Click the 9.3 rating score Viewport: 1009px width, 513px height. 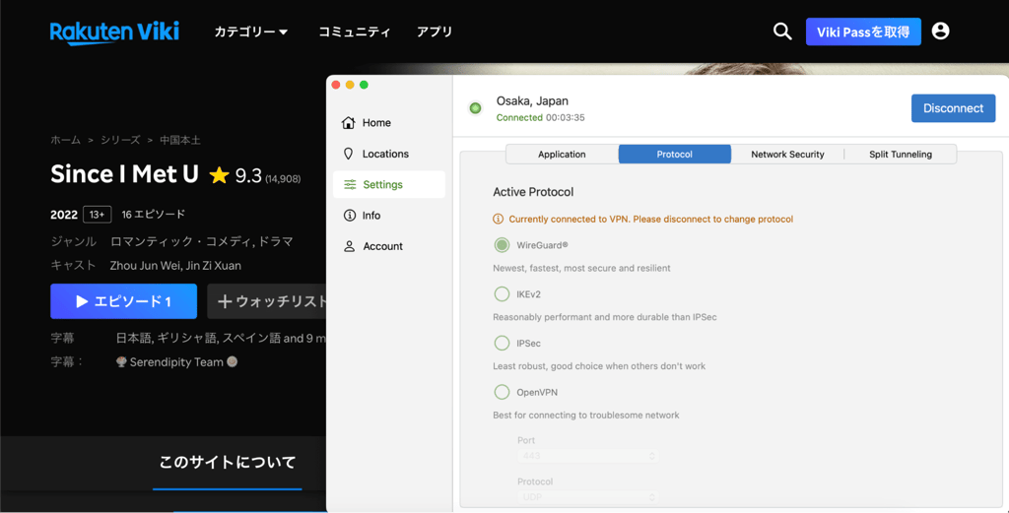click(248, 175)
